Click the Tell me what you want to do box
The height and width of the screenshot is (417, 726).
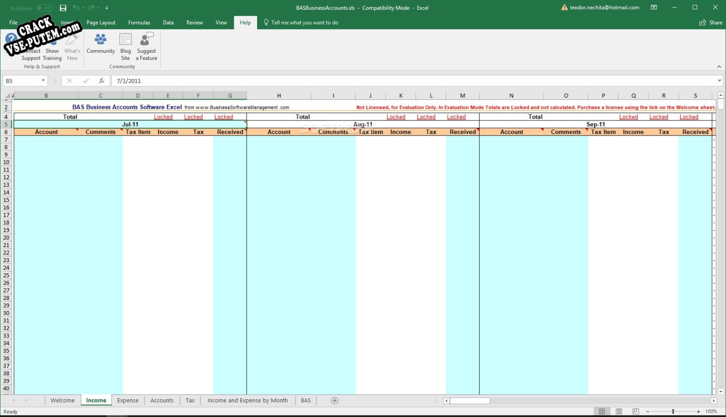click(x=301, y=22)
